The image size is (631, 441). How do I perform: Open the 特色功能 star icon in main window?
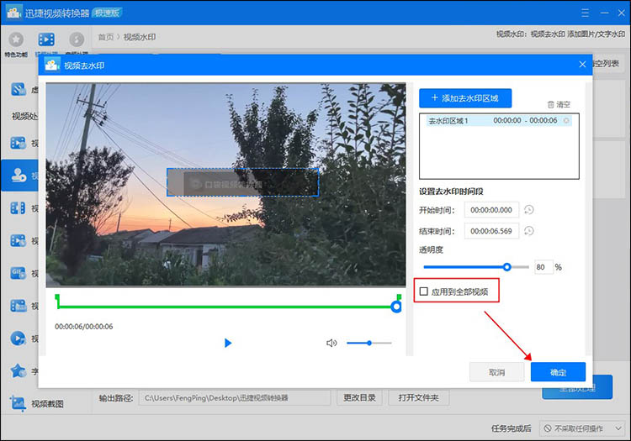tap(16, 39)
